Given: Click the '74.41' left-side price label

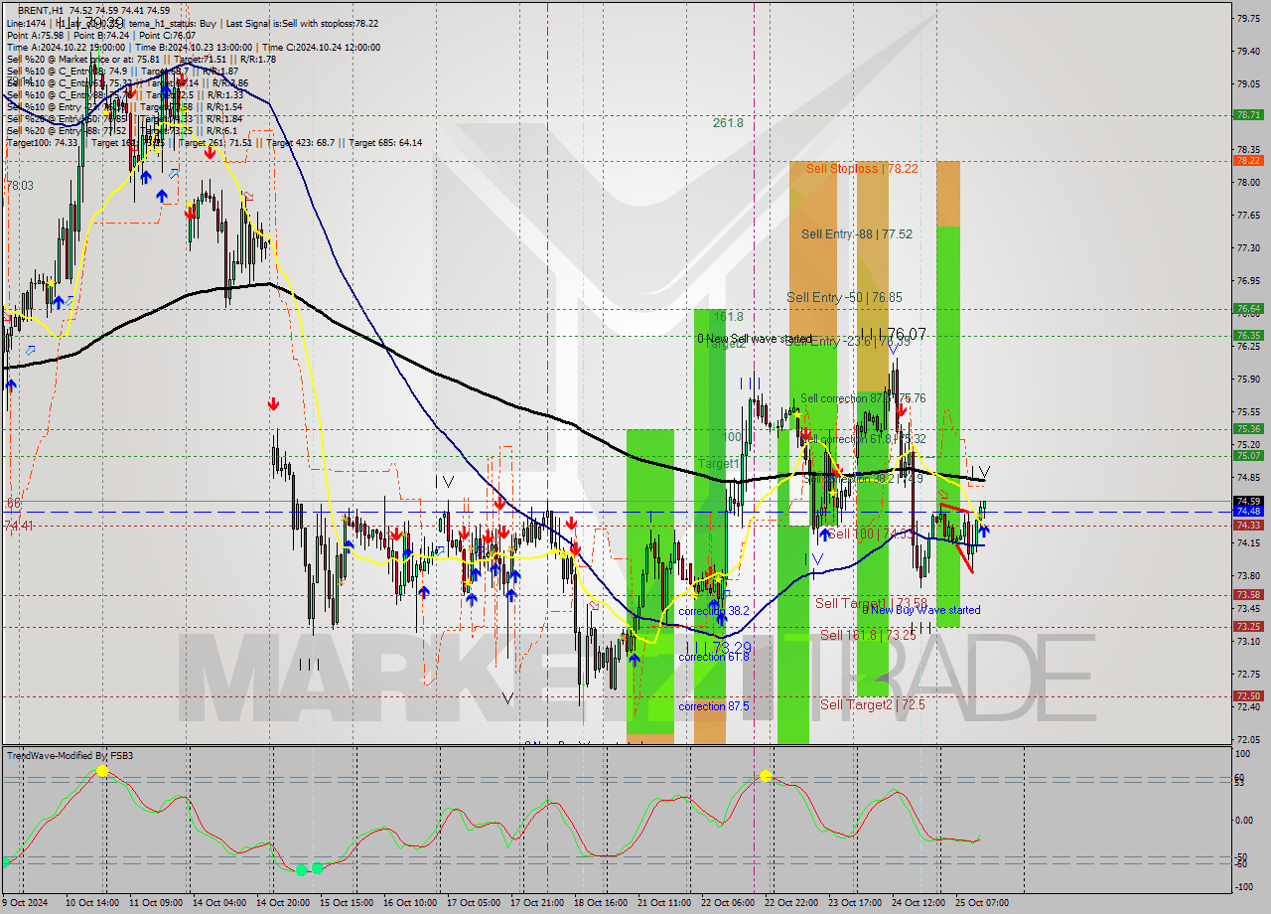Looking at the screenshot, I should click(x=18, y=526).
